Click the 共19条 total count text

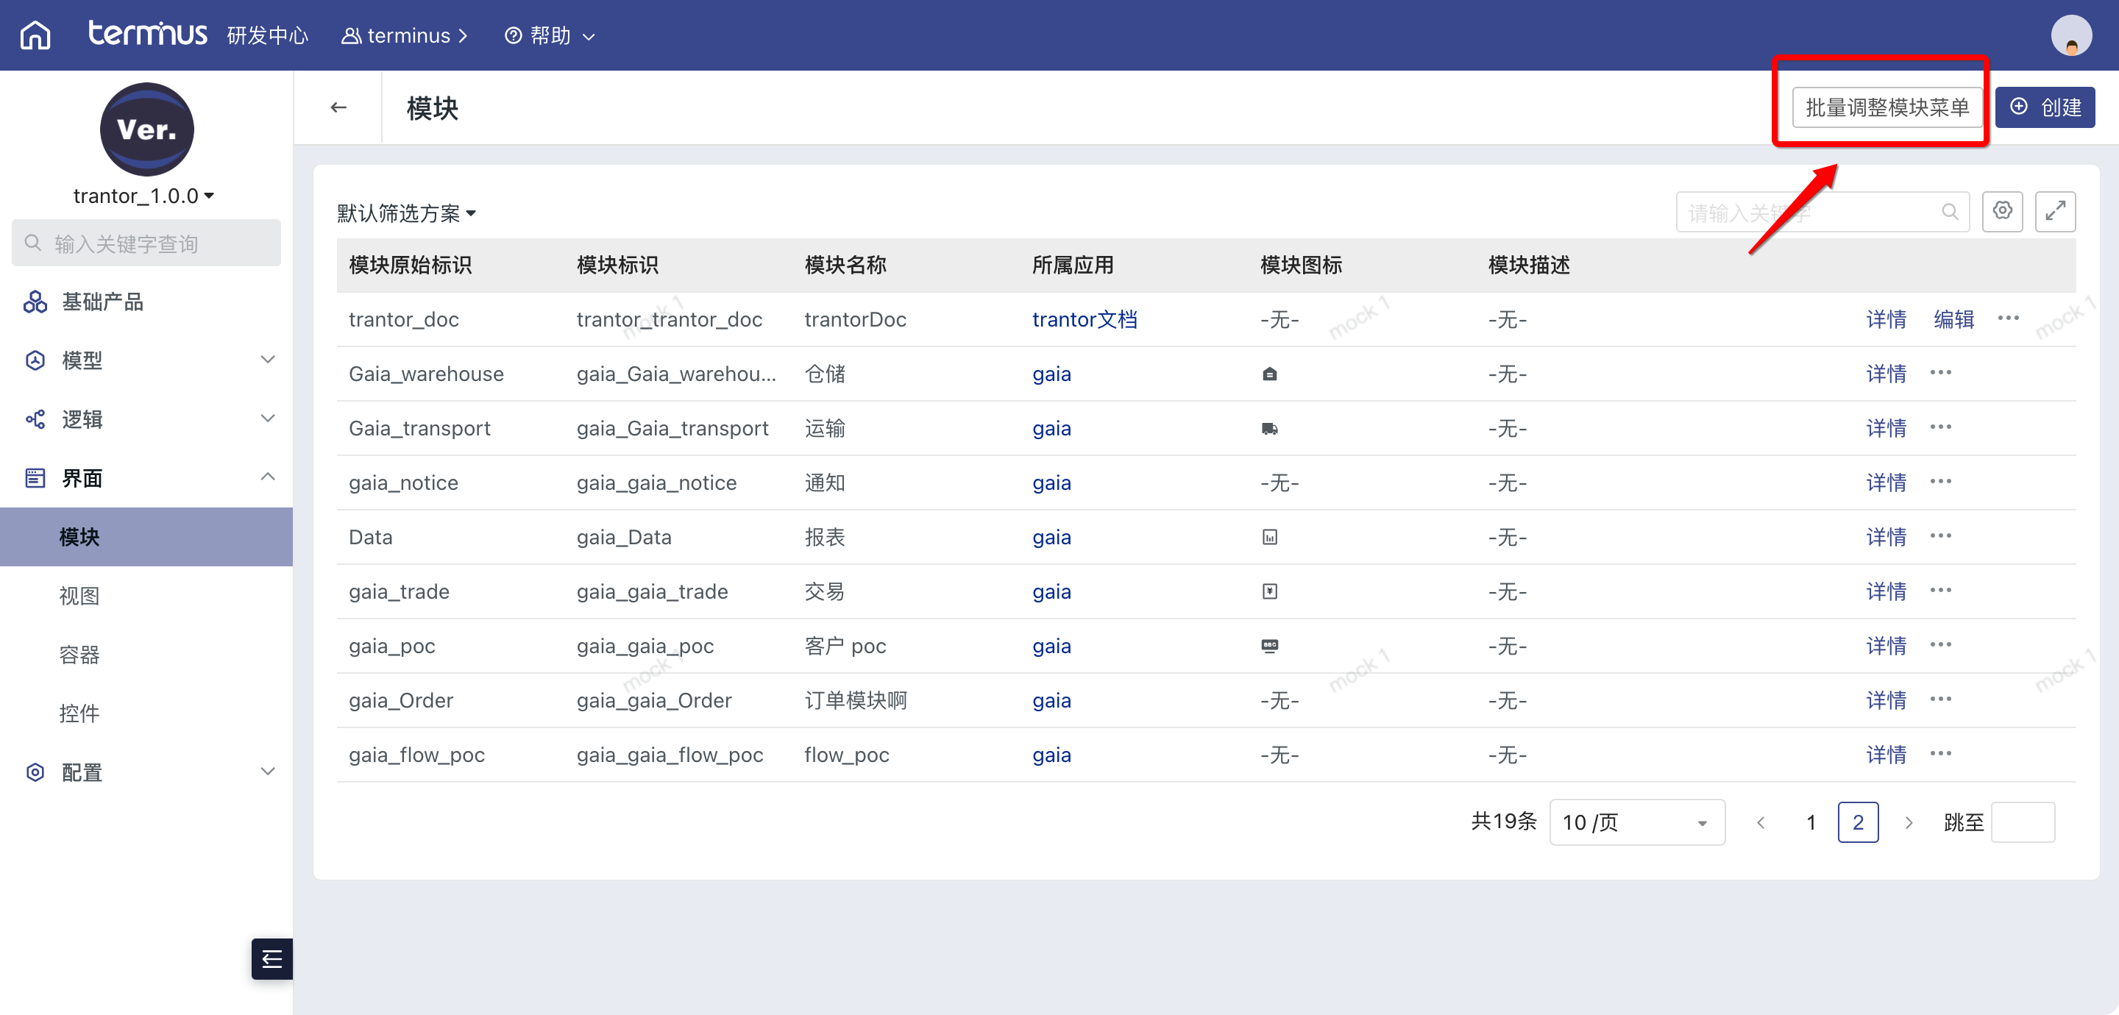point(1503,821)
